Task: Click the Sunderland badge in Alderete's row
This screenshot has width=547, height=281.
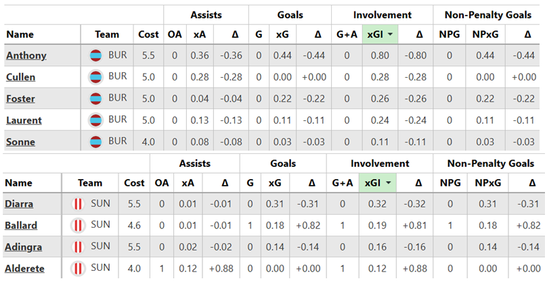Action: tap(79, 268)
